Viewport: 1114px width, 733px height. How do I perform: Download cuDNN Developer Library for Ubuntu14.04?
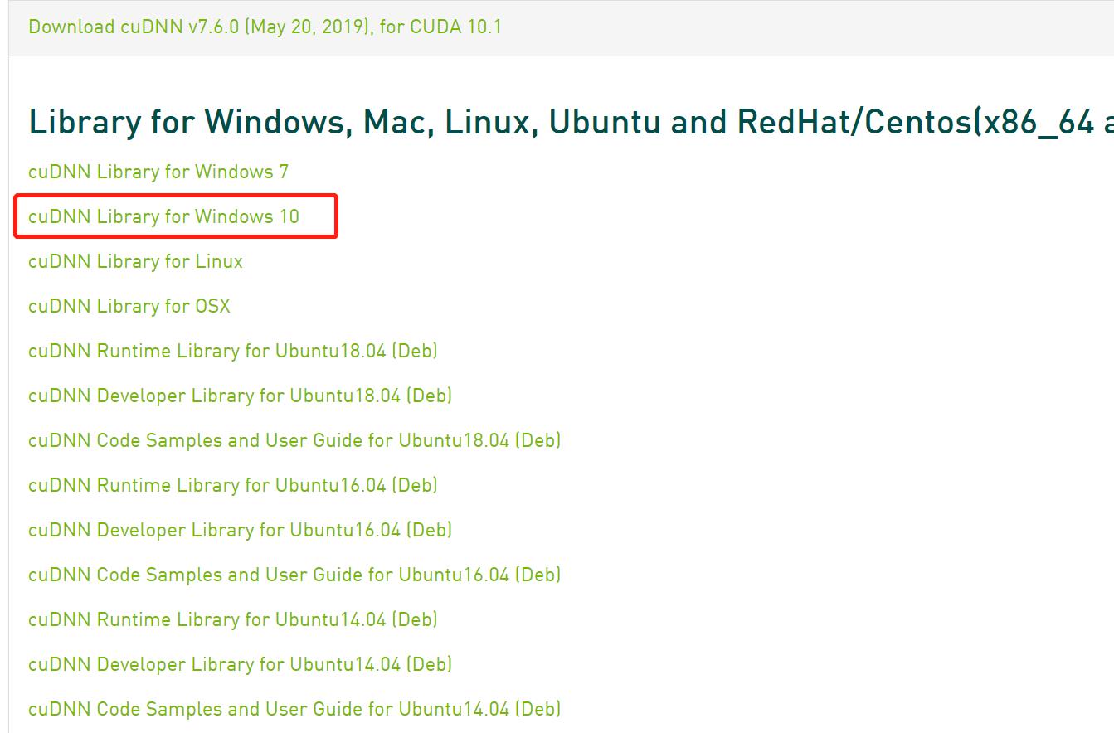point(241,664)
